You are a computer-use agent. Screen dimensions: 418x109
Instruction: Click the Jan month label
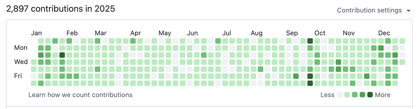point(37,33)
